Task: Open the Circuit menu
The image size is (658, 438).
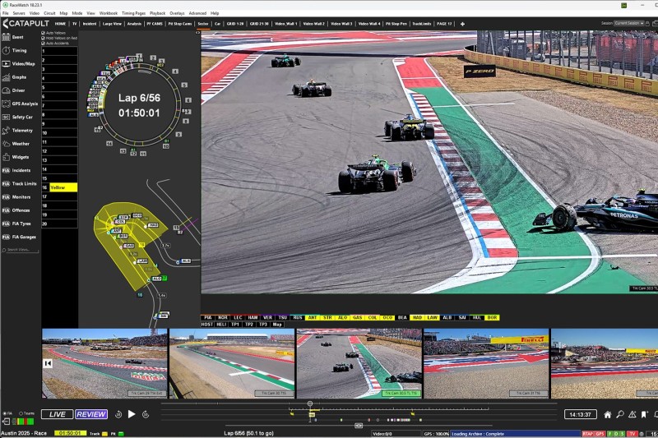Action: 49,13
